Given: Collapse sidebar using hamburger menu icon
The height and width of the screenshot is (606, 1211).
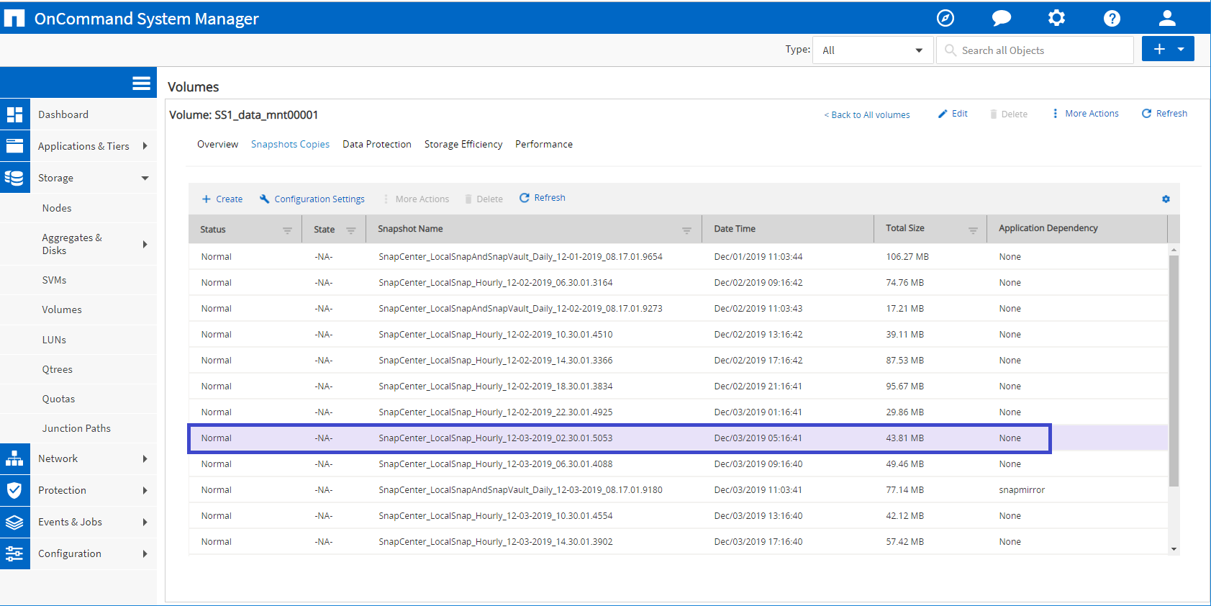Looking at the screenshot, I should [141, 83].
